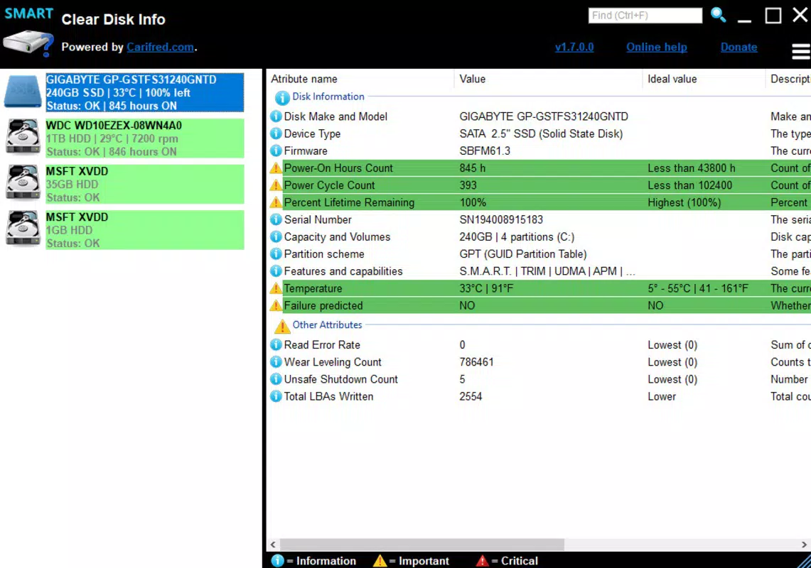Select the WDC WD10EZEX-08WN4A0 disk entry
The width and height of the screenshot is (811, 568).
click(144, 138)
